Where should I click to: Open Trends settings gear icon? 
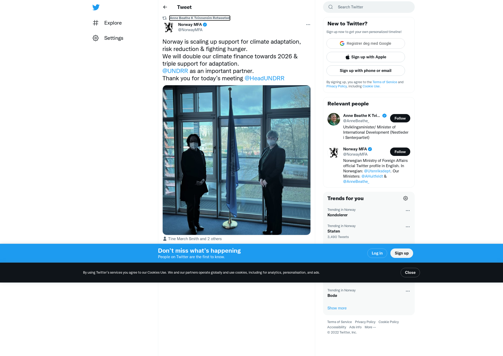[x=406, y=198]
